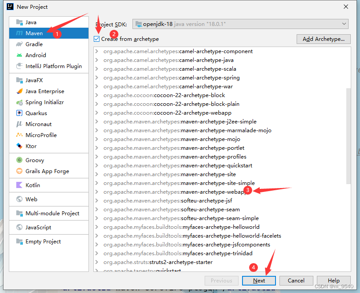Expand camel-archetype-java node

point(97,60)
